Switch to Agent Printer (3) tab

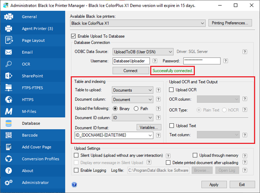click(x=32, y=28)
